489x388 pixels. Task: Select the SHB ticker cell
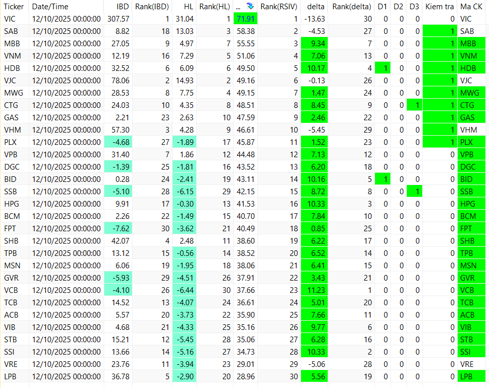pos(15,241)
